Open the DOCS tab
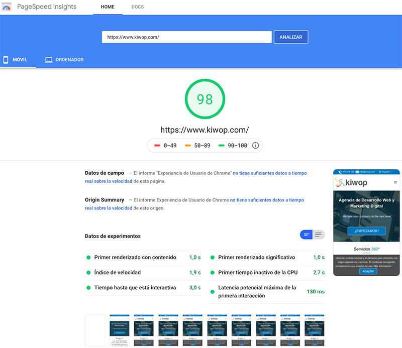 [x=137, y=7]
